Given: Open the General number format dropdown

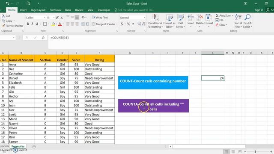Looking at the screenshot, I should (145, 18).
